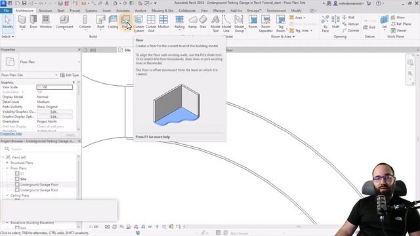This screenshot has width=420, height=236.
Task: Open the L1 floor plan view
Action: pyautogui.click(x=22, y=173)
